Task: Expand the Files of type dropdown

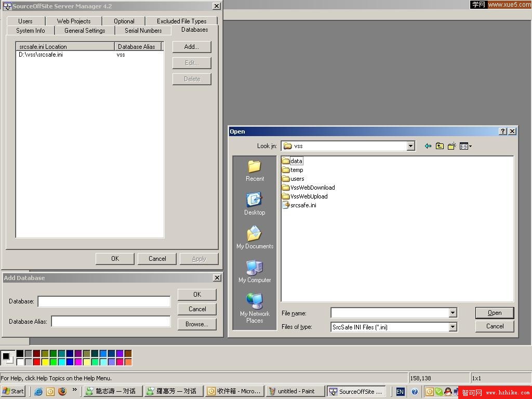Action: click(453, 327)
